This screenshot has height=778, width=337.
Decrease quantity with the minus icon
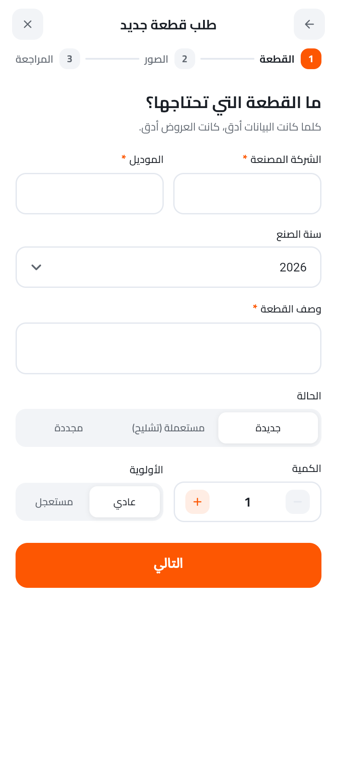coord(298,502)
